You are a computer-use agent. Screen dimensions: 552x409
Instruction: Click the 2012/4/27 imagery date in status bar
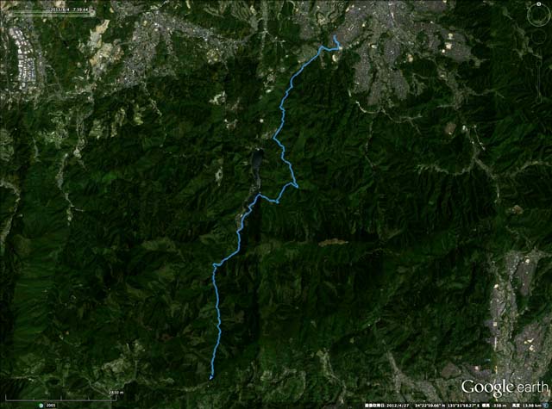tap(398, 406)
